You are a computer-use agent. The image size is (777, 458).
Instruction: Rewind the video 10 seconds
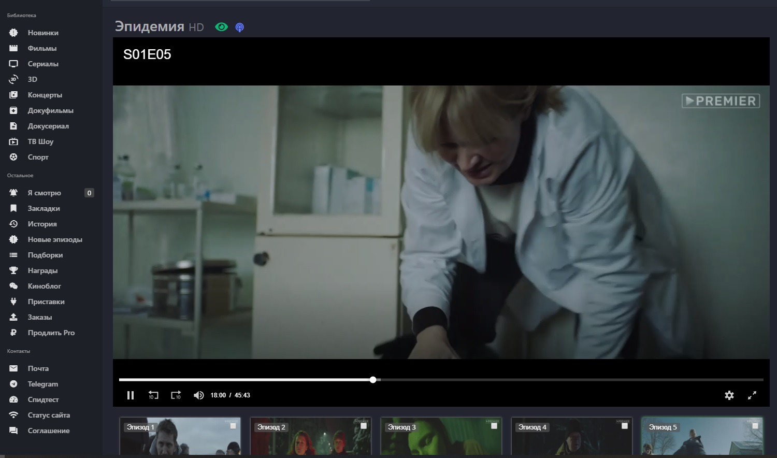153,395
